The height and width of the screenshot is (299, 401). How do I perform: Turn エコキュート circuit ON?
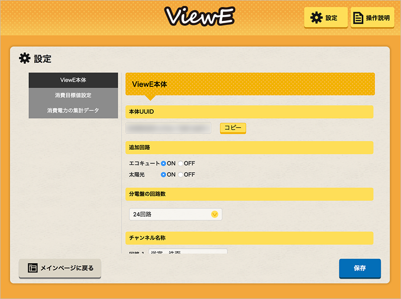[164, 163]
